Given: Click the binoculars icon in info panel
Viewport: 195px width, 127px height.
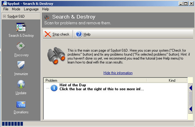Looking at the screenshot, I should tap(56, 56).
